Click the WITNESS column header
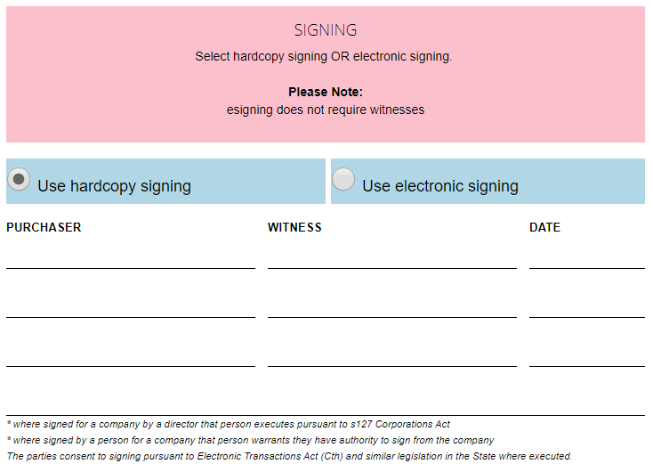 pyautogui.click(x=294, y=227)
